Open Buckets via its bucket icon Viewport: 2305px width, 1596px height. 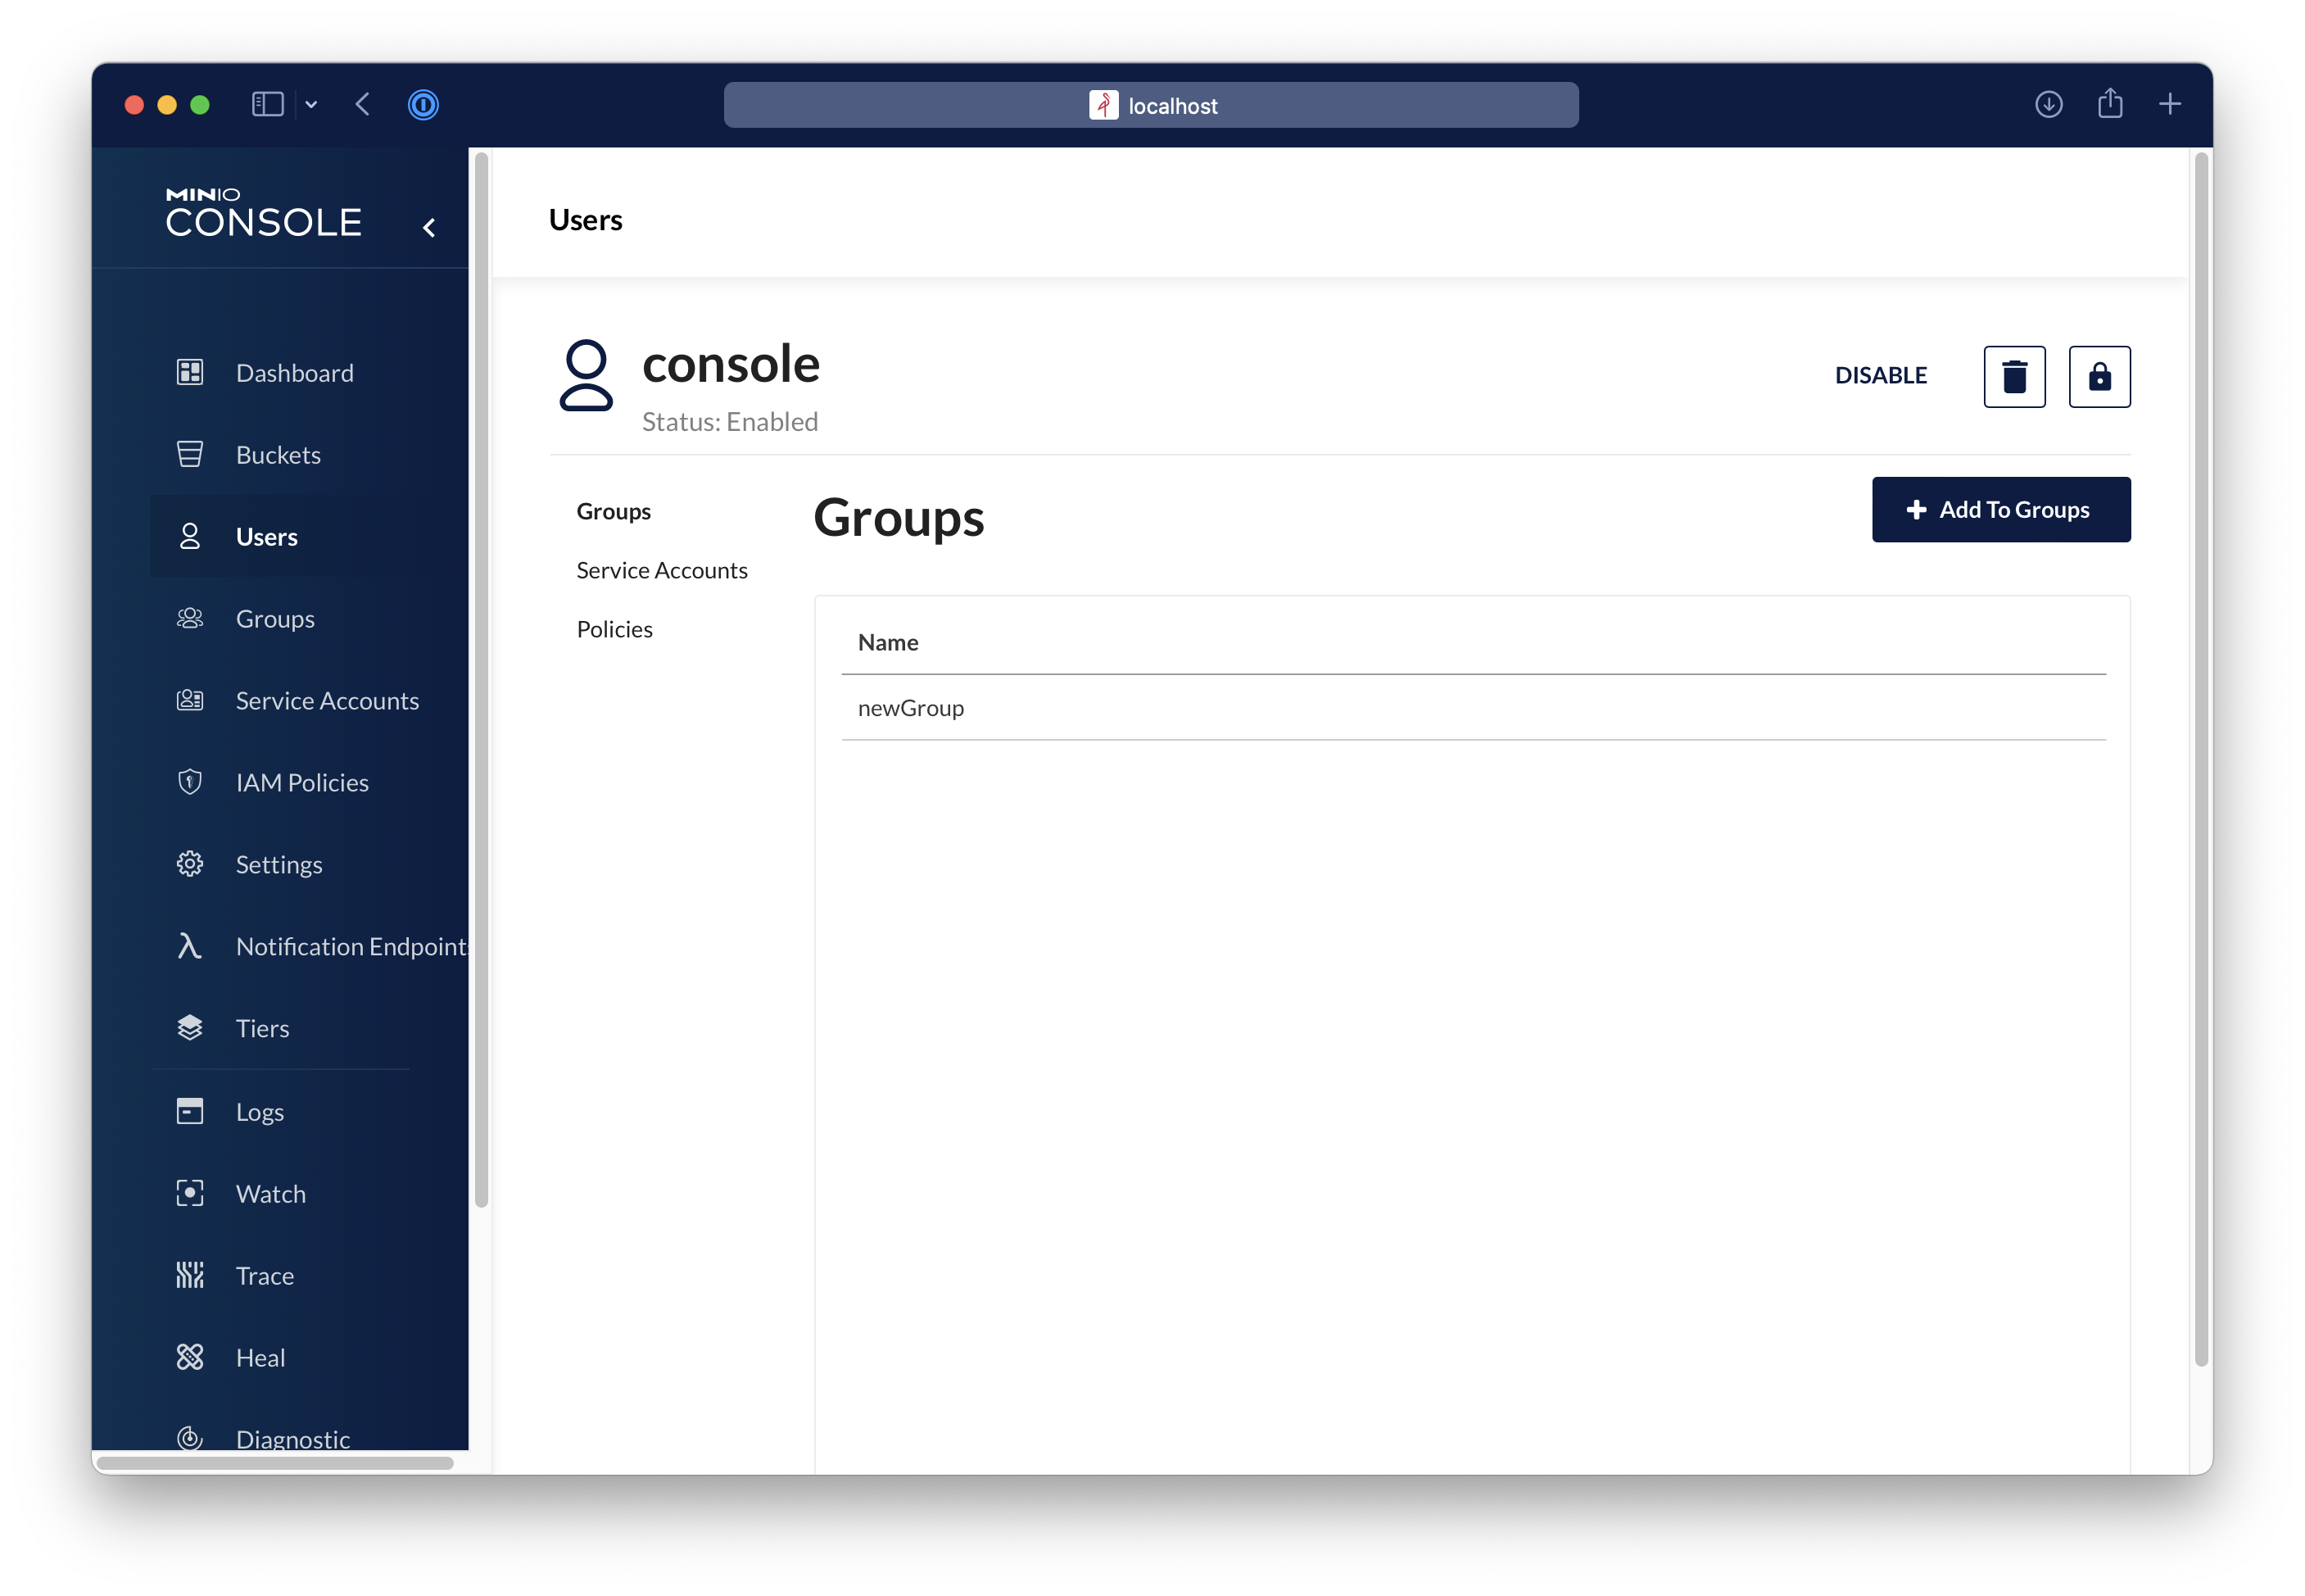pos(190,455)
